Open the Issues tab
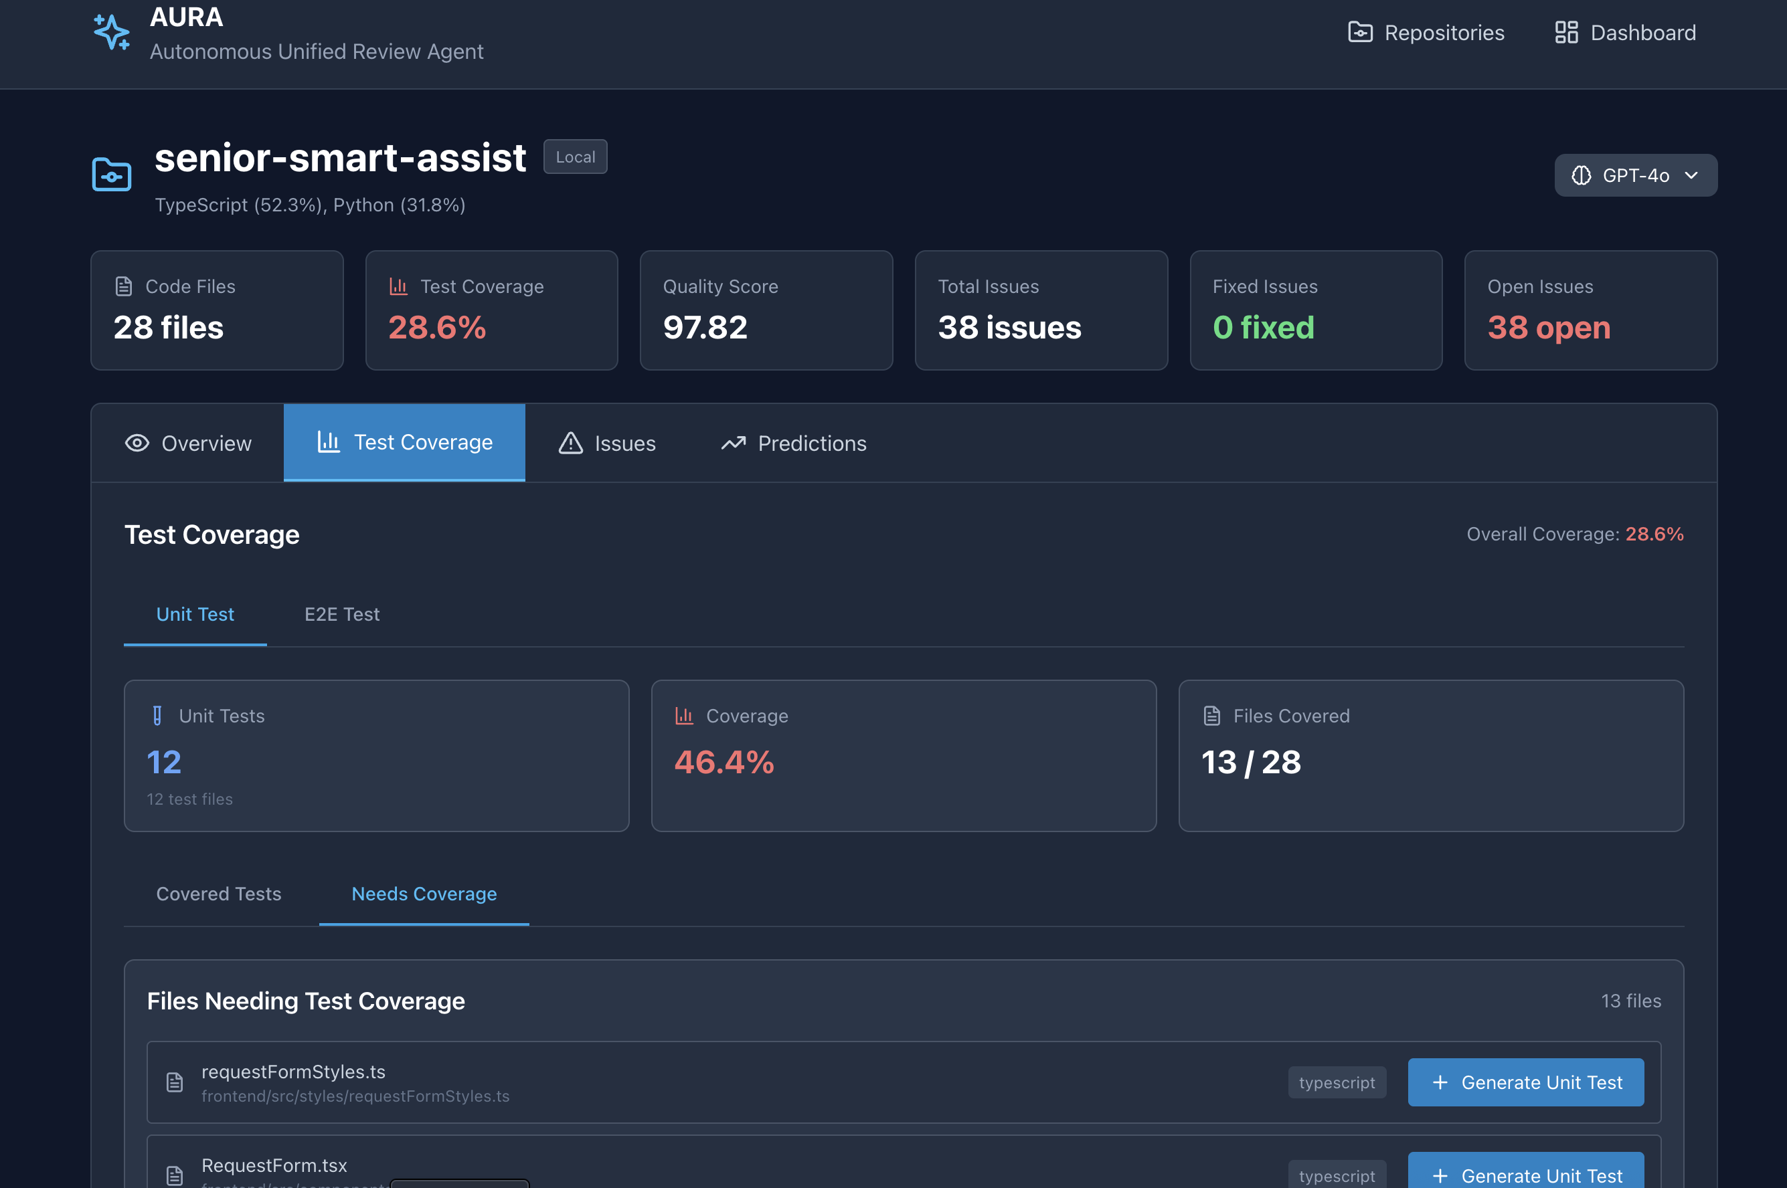The image size is (1787, 1188). coord(607,443)
